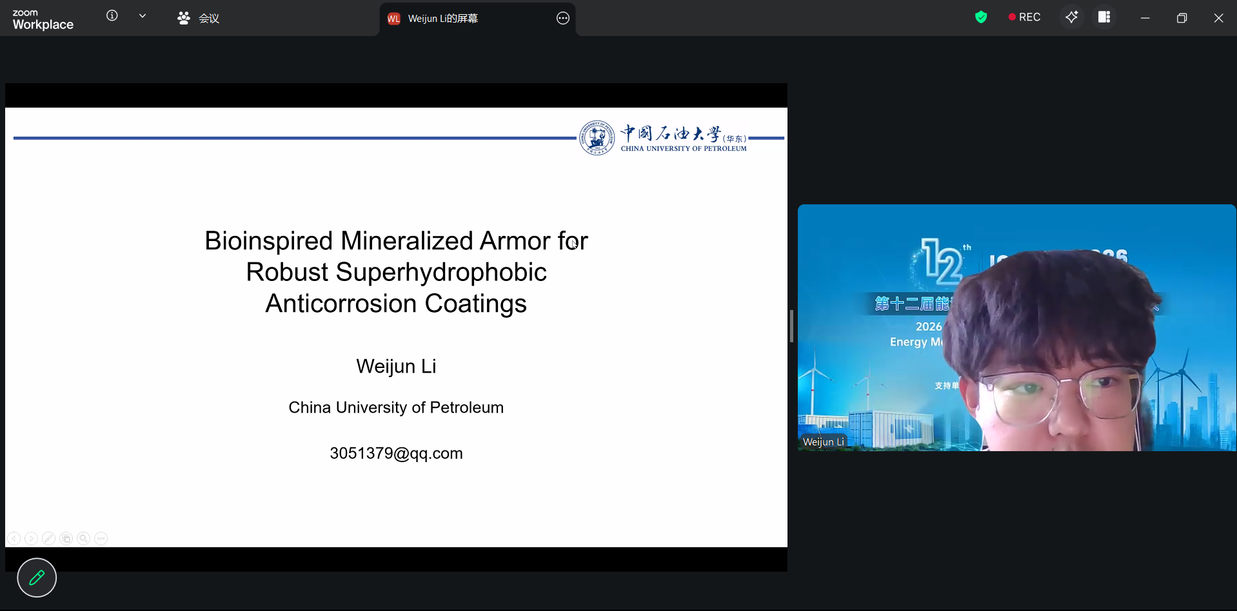Image resolution: width=1237 pixels, height=611 pixels.
Task: Minimize the Zoom window
Action: pyautogui.click(x=1145, y=18)
